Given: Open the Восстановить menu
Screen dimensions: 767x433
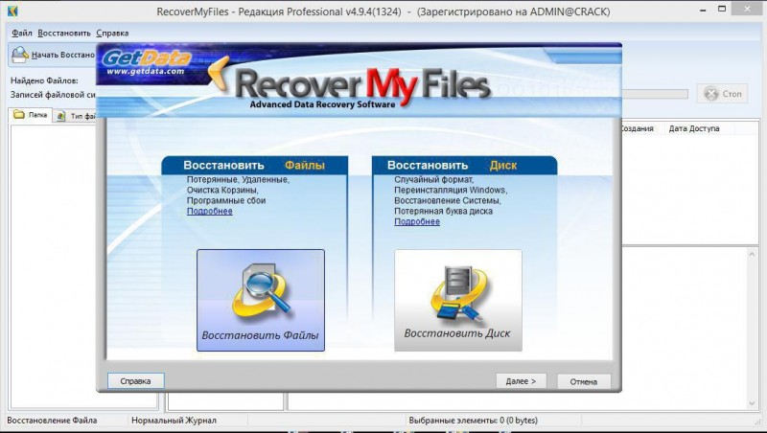Looking at the screenshot, I should 64,33.
